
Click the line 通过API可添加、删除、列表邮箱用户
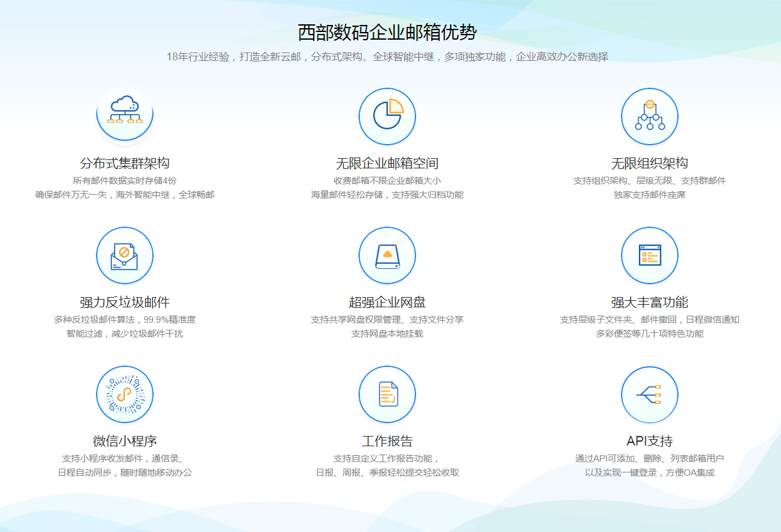pos(650,458)
